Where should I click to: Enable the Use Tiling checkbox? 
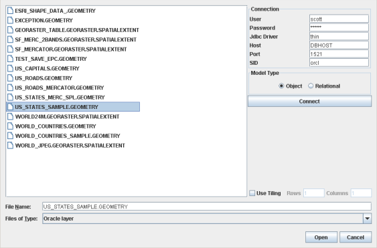(252, 193)
